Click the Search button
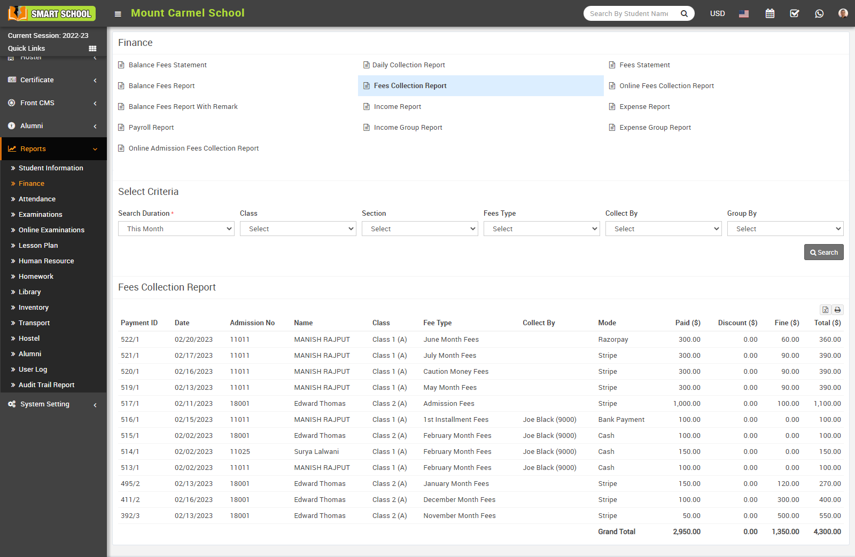This screenshot has width=855, height=557. tap(823, 252)
